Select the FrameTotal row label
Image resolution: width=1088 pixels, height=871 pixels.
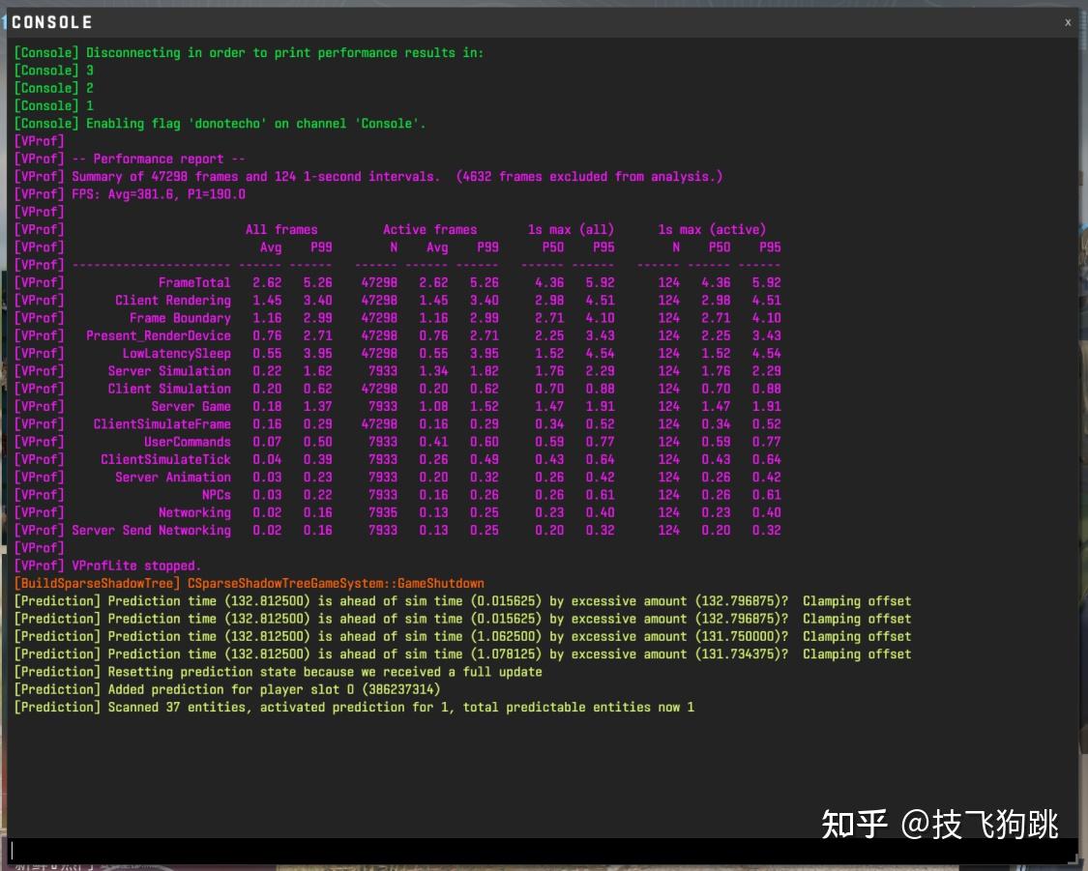click(x=194, y=282)
